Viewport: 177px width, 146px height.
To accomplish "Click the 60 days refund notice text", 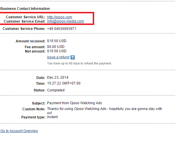I will click(x=79, y=63).
